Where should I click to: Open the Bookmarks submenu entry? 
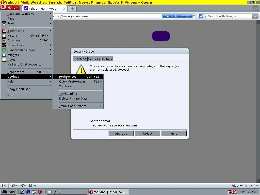27,31
